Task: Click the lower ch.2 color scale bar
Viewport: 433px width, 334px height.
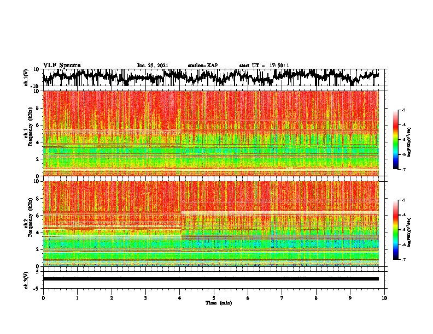Action: pyautogui.click(x=395, y=230)
